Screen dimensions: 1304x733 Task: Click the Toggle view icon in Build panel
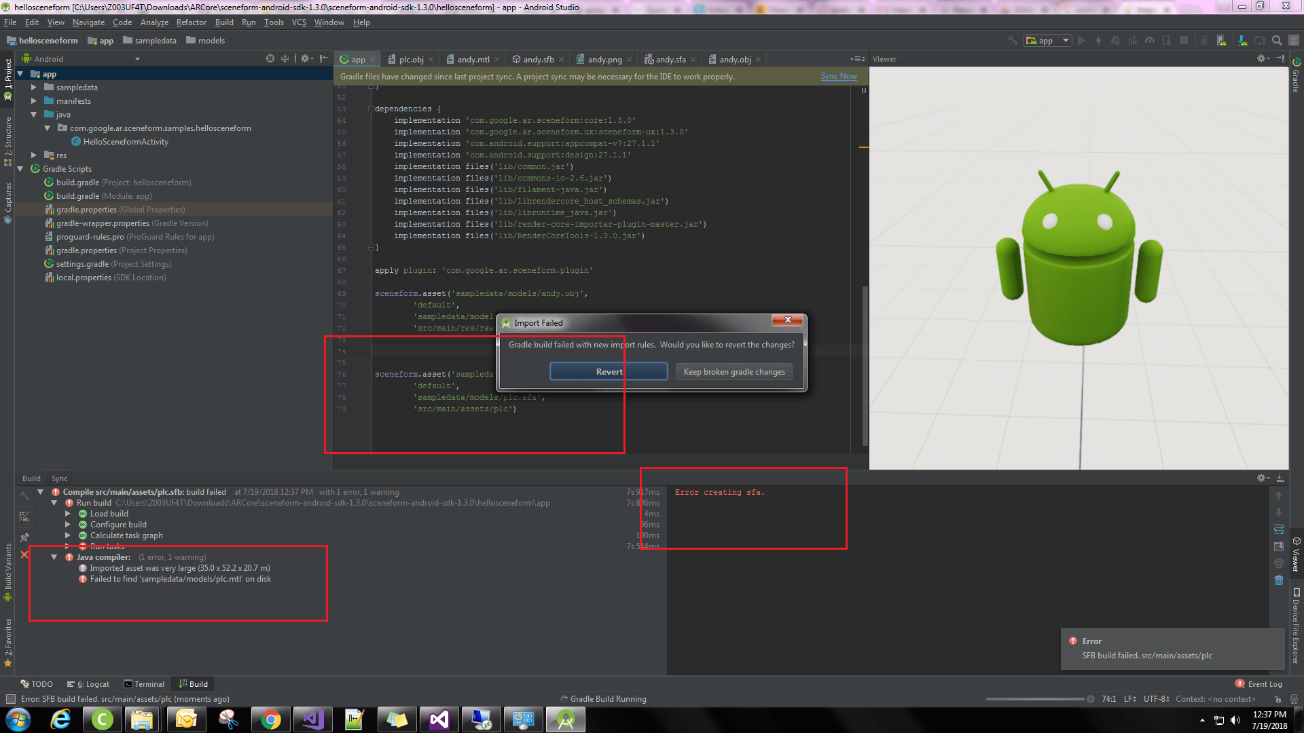coord(24,517)
